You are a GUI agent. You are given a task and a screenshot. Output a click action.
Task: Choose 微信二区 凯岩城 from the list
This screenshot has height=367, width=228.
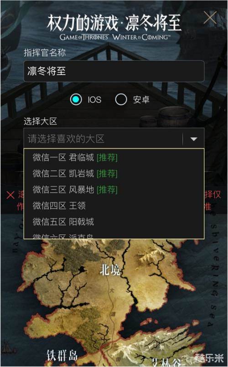click(114, 173)
